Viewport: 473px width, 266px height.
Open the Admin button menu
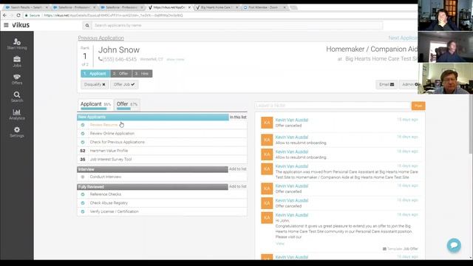[409, 84]
